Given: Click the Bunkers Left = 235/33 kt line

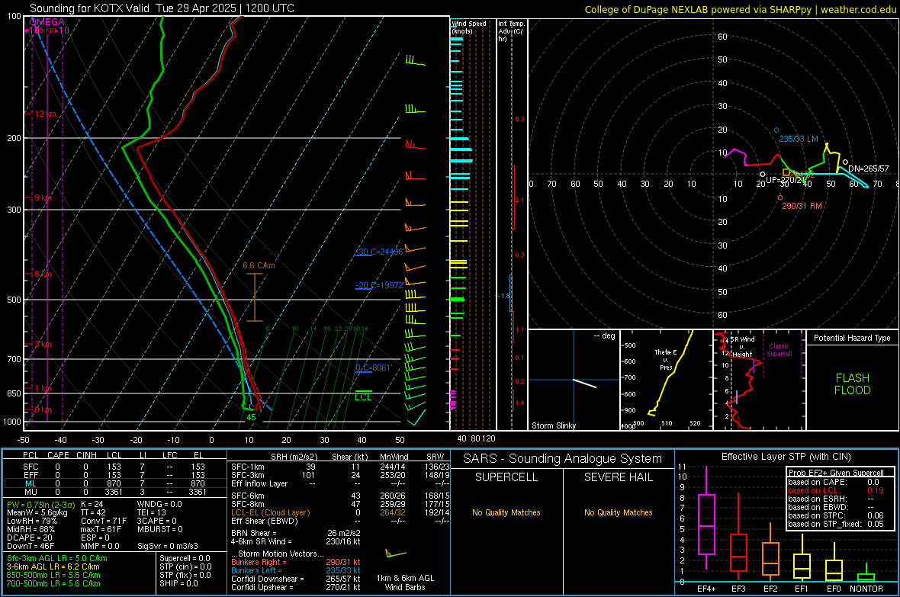Looking at the screenshot, I should [x=296, y=570].
